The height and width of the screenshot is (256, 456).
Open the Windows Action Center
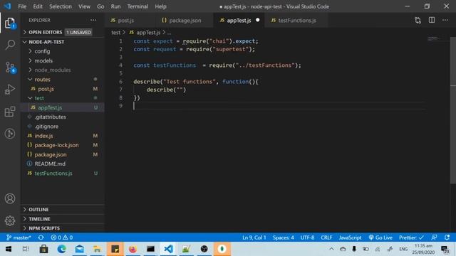point(445,249)
